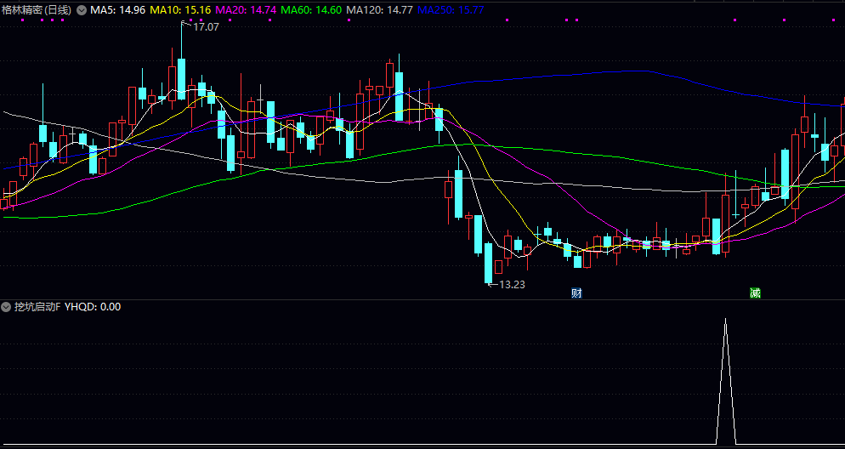Expand the 格林精密 main chart dropdown arrow
845x449 pixels.
tap(82, 9)
